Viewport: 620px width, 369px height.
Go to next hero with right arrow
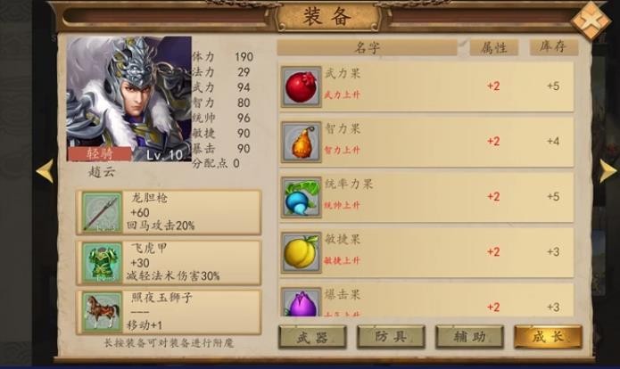click(x=608, y=171)
